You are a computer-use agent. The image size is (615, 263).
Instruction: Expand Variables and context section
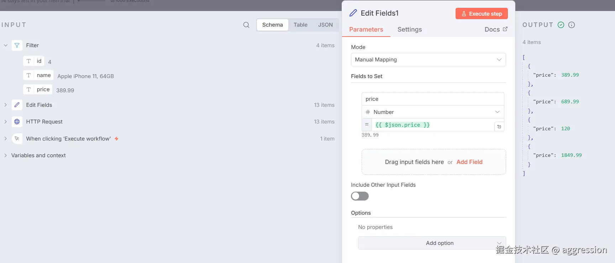click(6, 155)
